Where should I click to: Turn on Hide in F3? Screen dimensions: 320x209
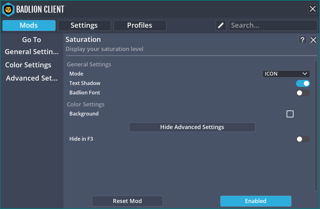tap(303, 139)
